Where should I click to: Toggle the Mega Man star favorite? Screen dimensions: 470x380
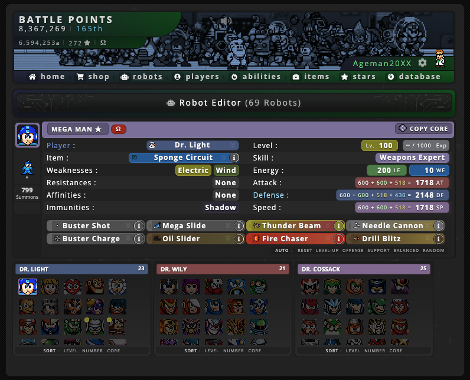(99, 129)
